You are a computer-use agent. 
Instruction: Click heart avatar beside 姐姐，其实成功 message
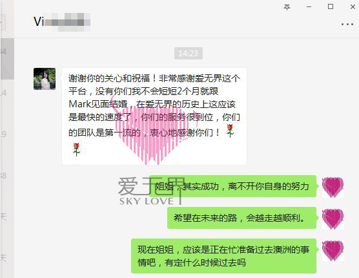[333, 187]
